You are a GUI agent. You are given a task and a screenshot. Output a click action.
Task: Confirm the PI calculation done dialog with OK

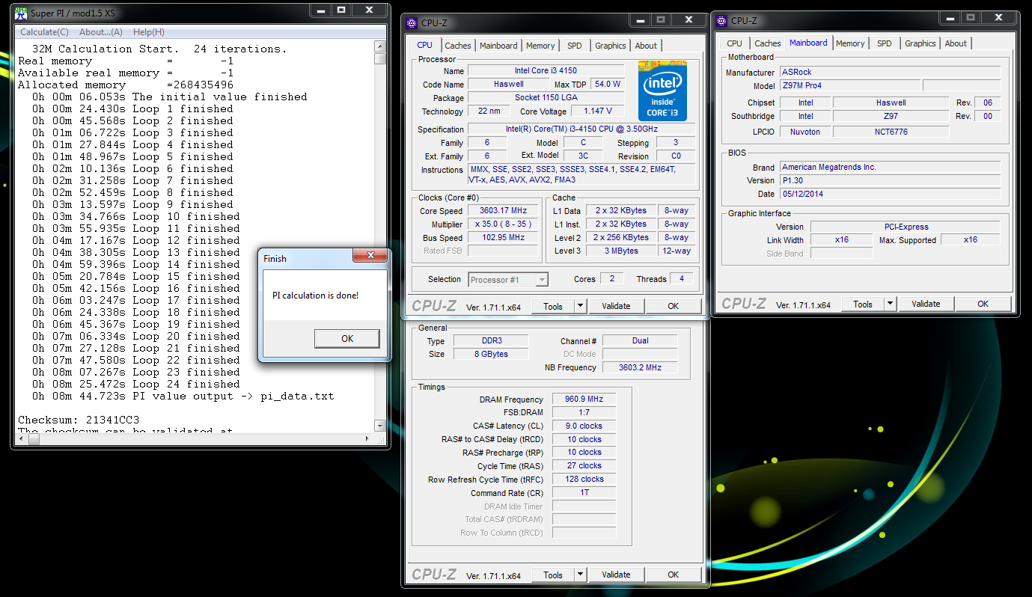coord(347,339)
